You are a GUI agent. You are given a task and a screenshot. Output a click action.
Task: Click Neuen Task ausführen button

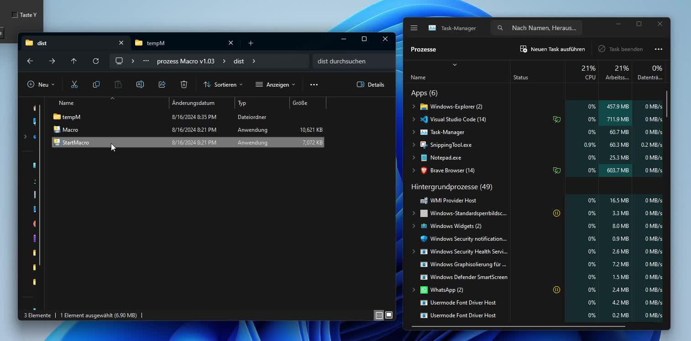[x=552, y=49]
